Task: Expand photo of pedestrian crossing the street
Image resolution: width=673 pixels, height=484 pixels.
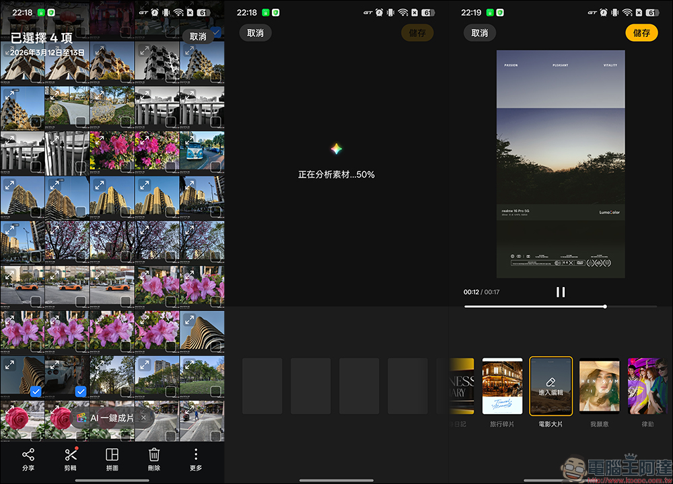Action: tap(189, 409)
